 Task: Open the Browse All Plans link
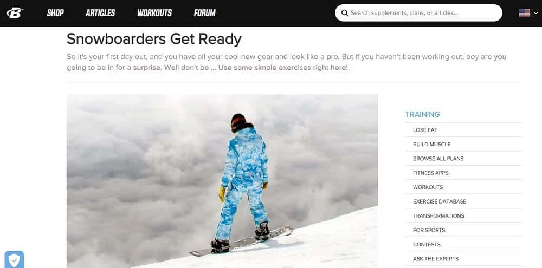click(438, 159)
